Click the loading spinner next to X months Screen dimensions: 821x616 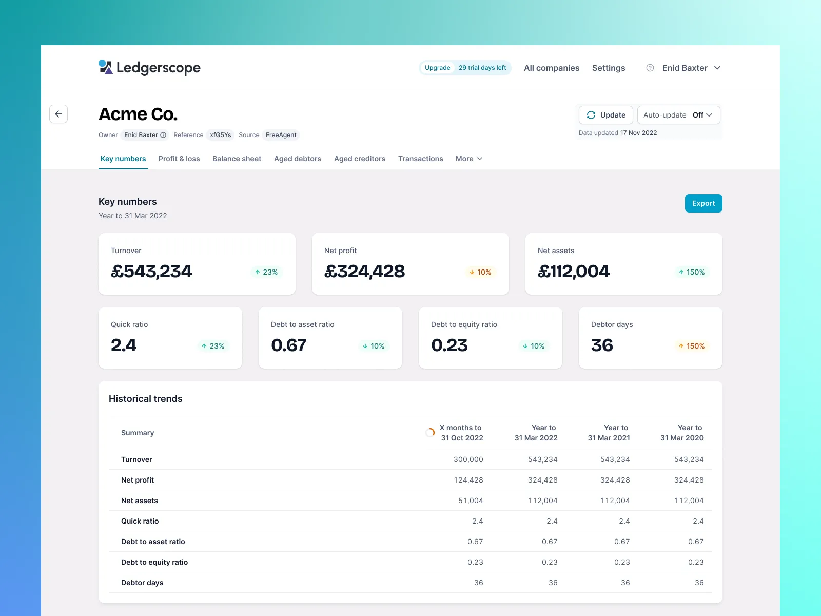430,433
